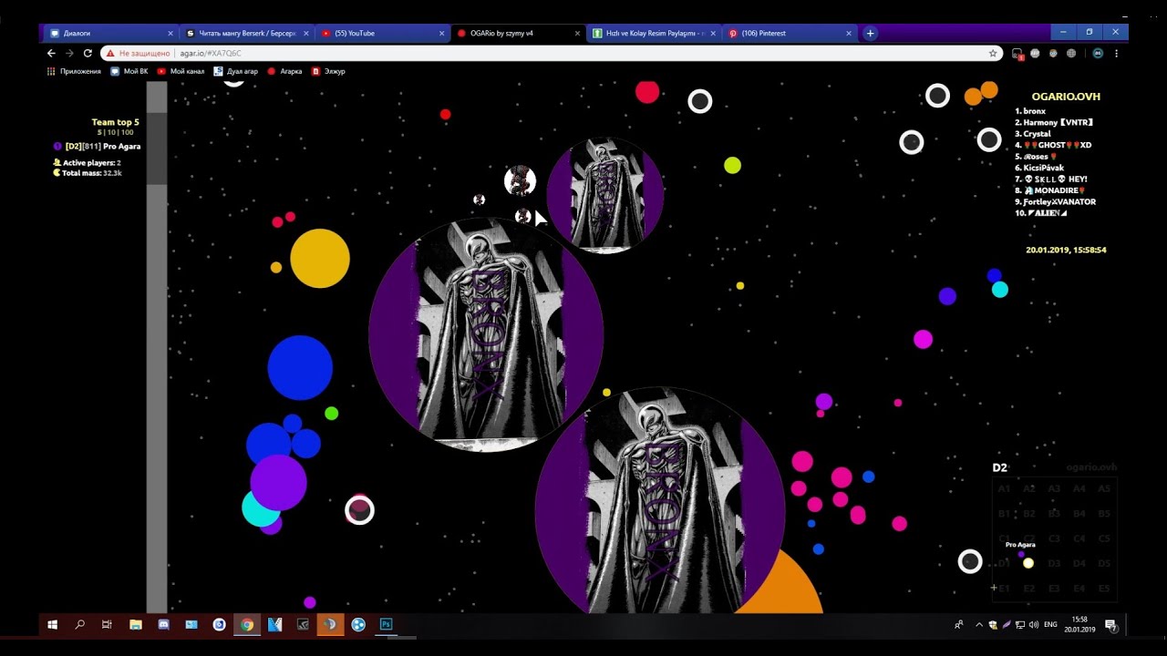Reload the agar.io page
The width and height of the screenshot is (1167, 656).
(x=88, y=54)
